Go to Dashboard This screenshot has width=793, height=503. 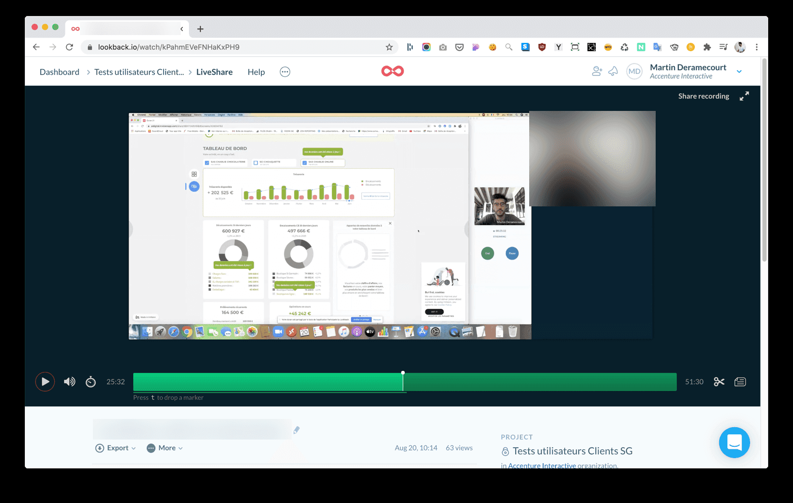(59, 72)
